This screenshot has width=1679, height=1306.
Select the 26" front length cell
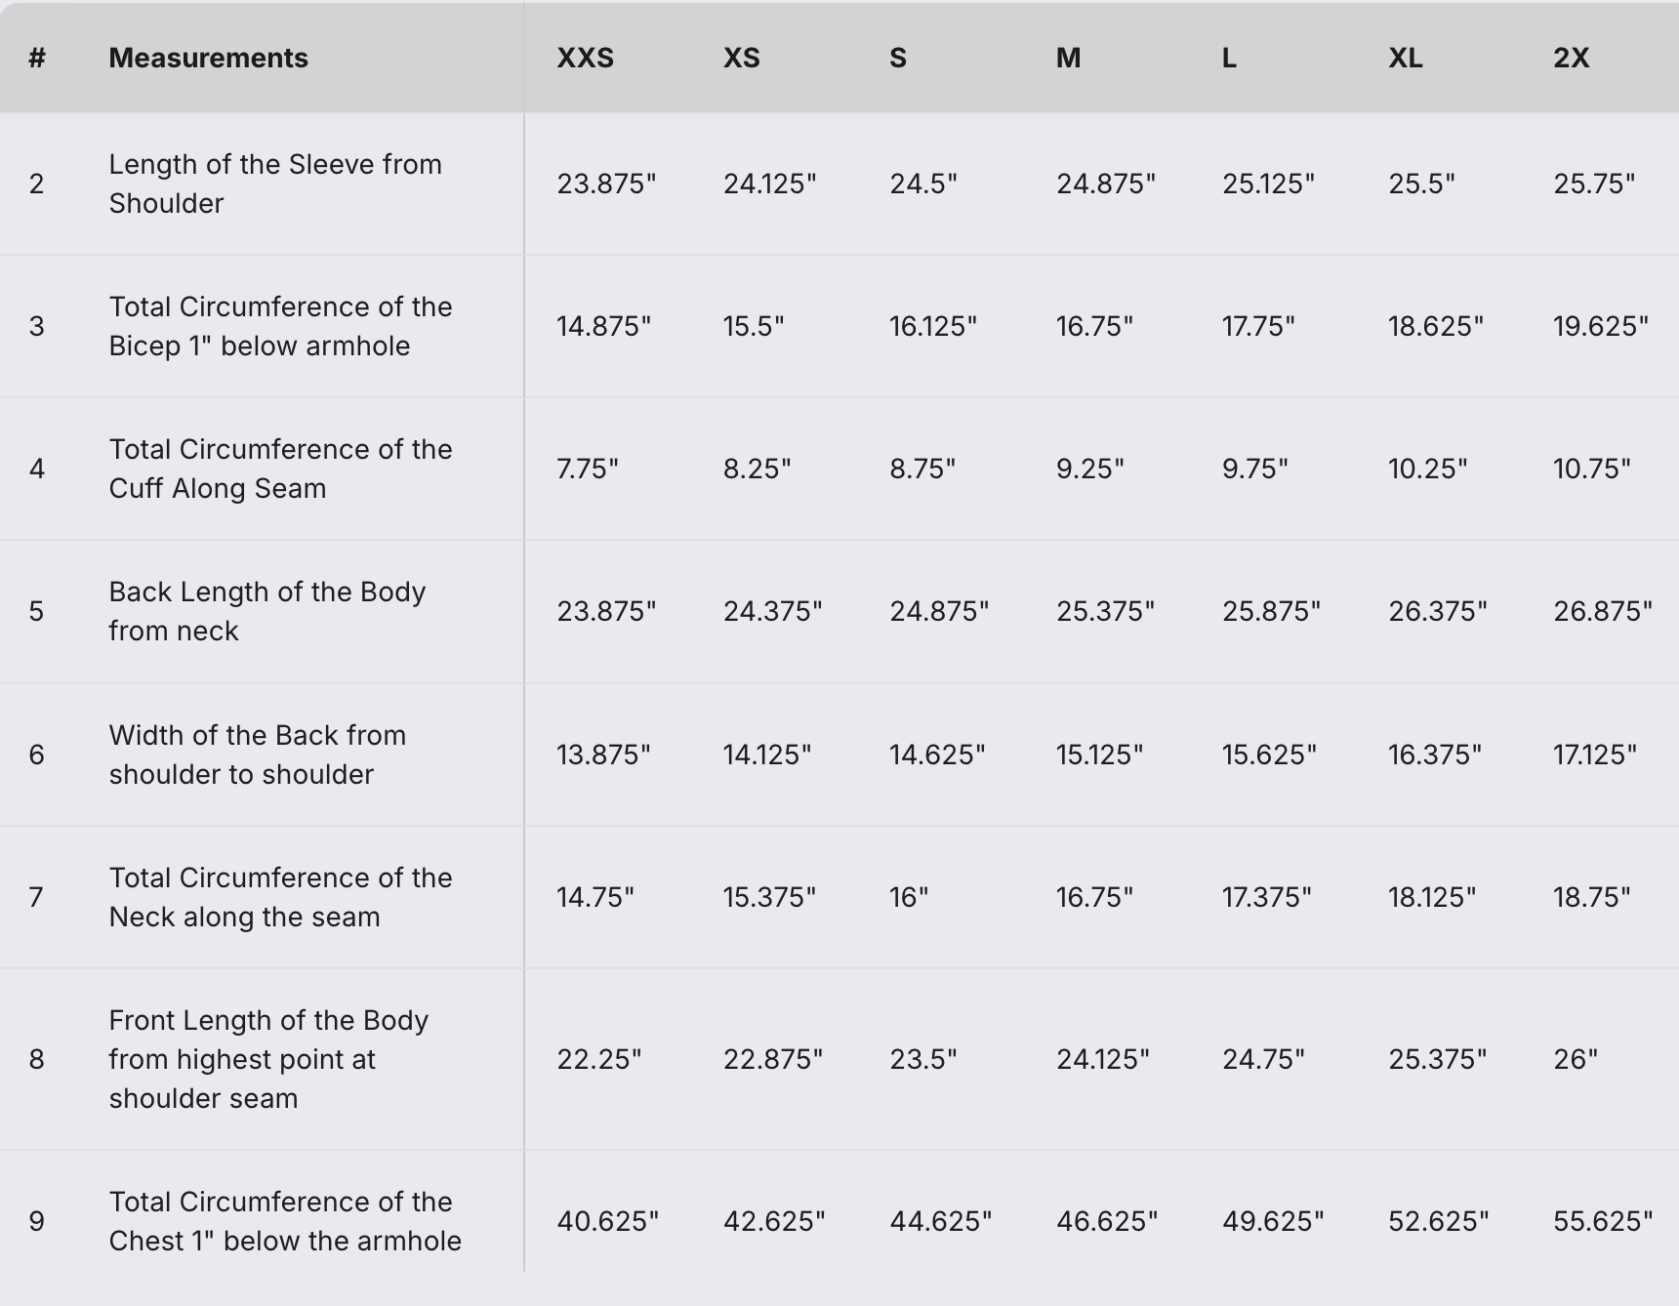(1575, 1059)
